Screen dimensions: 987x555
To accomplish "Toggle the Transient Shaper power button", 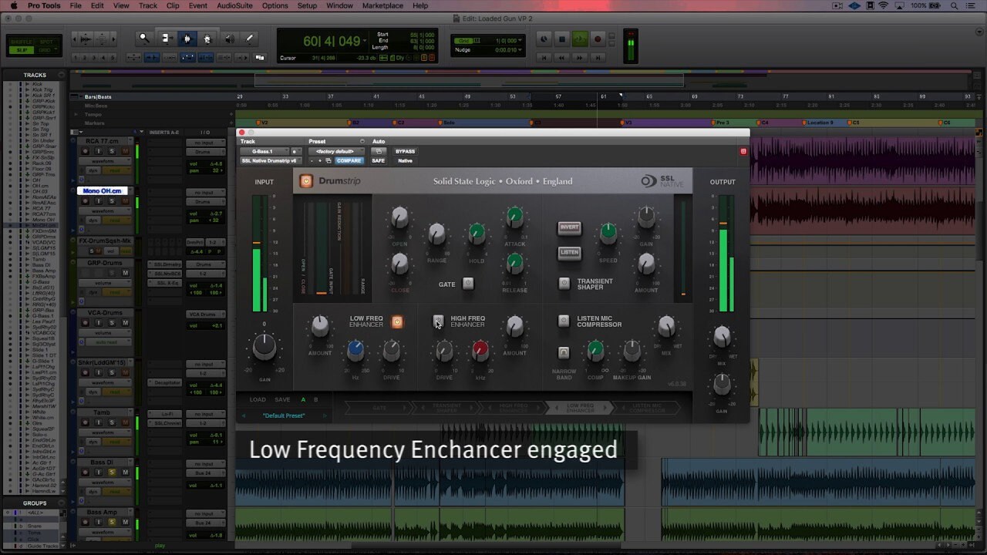I will pyautogui.click(x=564, y=284).
